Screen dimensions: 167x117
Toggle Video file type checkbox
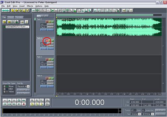point(4,92)
